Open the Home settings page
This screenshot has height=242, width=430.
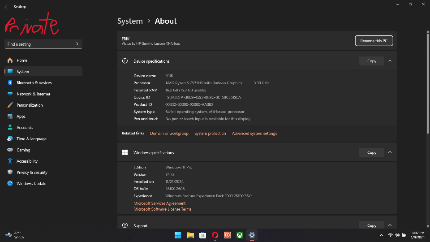click(x=43, y=60)
